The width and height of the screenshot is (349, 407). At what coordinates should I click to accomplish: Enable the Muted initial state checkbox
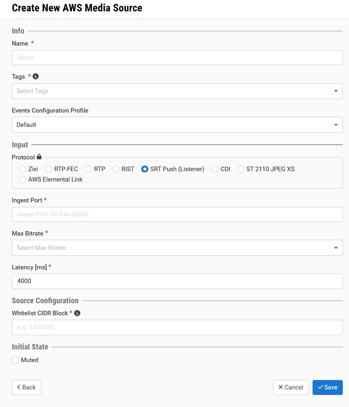click(15, 360)
